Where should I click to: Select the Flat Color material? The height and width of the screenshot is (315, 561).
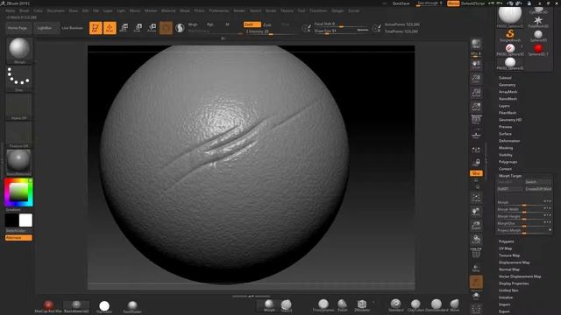coord(104,306)
